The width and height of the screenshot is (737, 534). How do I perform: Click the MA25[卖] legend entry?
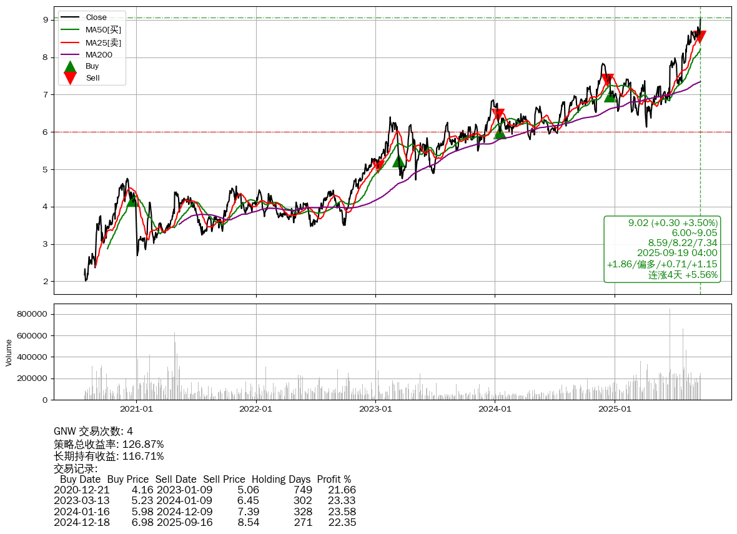[103, 42]
